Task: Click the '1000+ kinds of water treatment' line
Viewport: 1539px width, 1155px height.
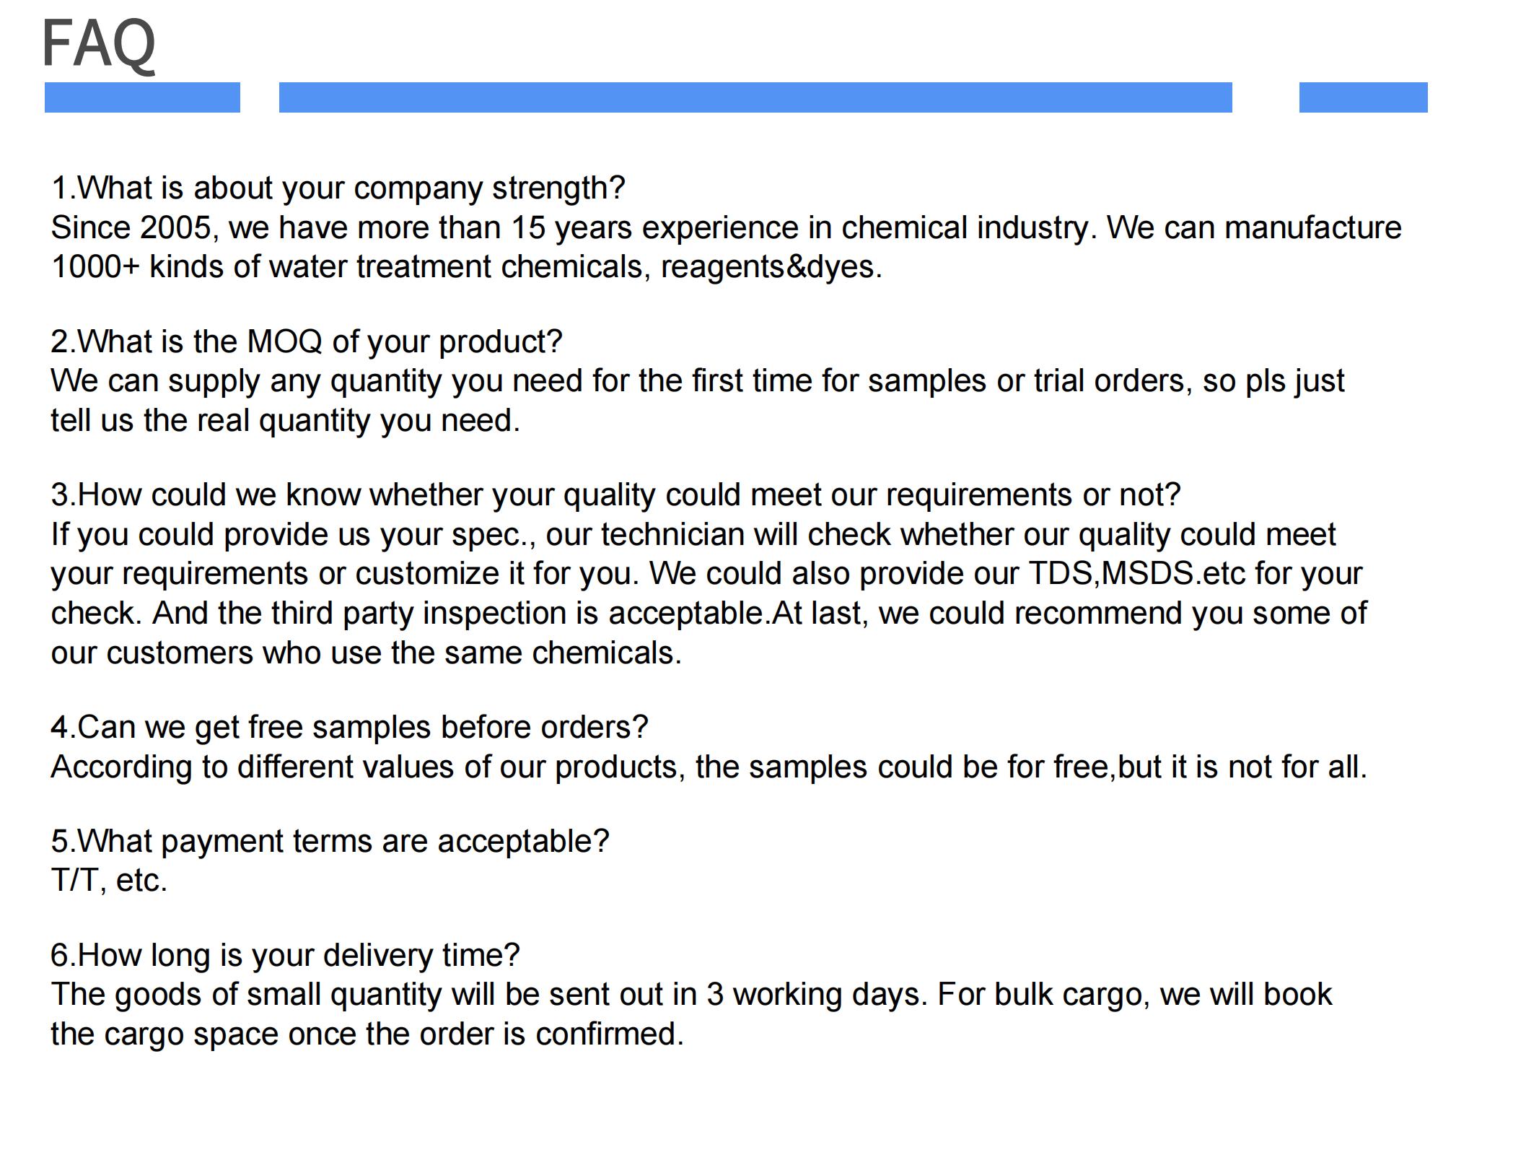Action: (x=466, y=267)
